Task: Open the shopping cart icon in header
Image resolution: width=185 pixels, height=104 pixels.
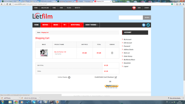Action: pos(134,8)
